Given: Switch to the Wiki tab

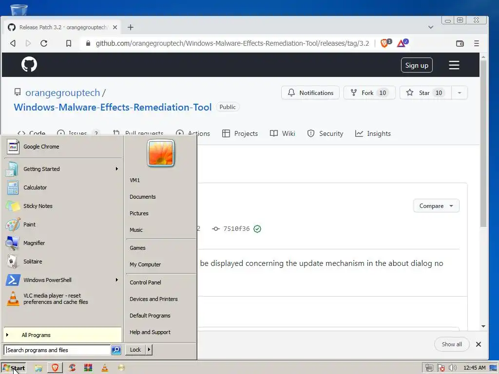Looking at the screenshot, I should [x=282, y=133].
